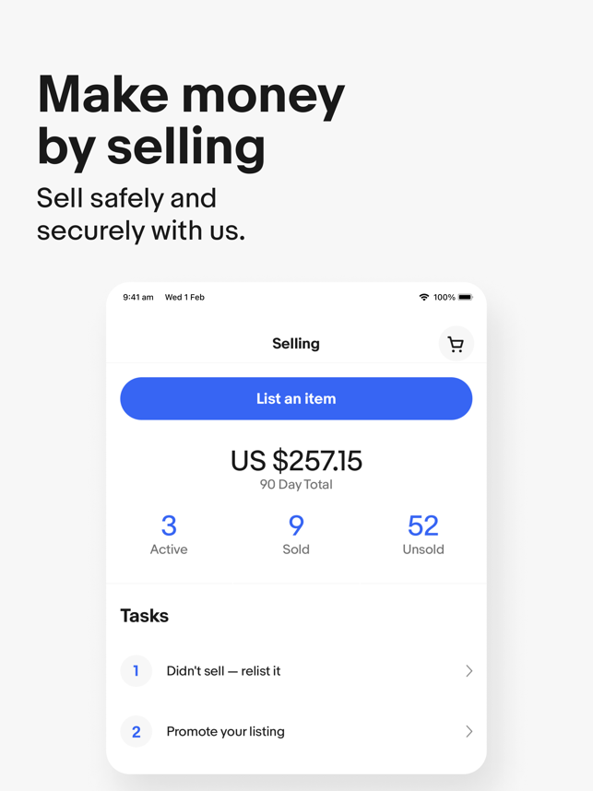Tap the List an item button

click(x=296, y=398)
